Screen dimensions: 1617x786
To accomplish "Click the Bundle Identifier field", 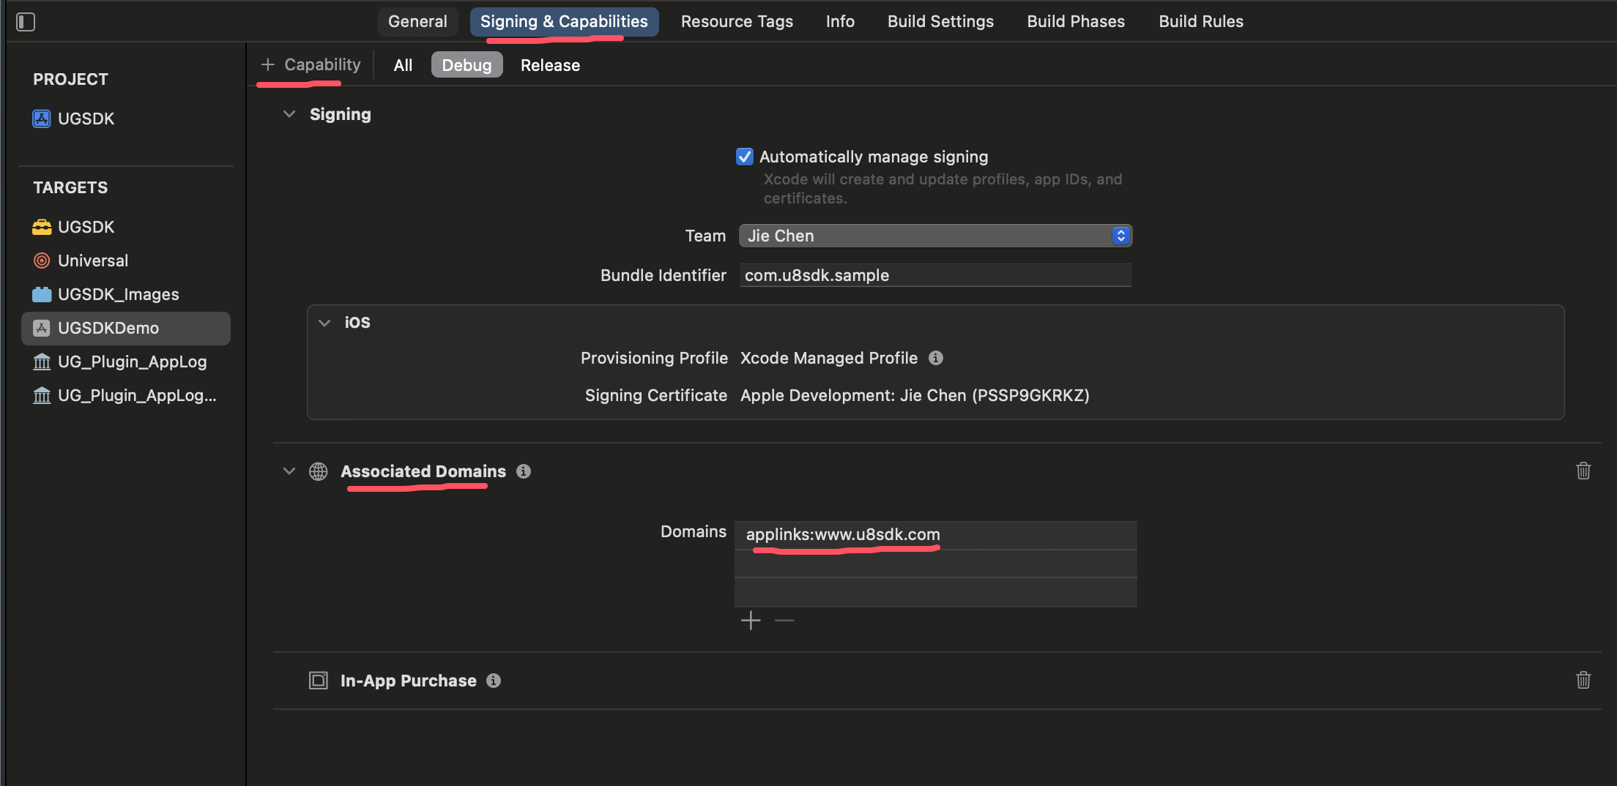I will point(935,275).
